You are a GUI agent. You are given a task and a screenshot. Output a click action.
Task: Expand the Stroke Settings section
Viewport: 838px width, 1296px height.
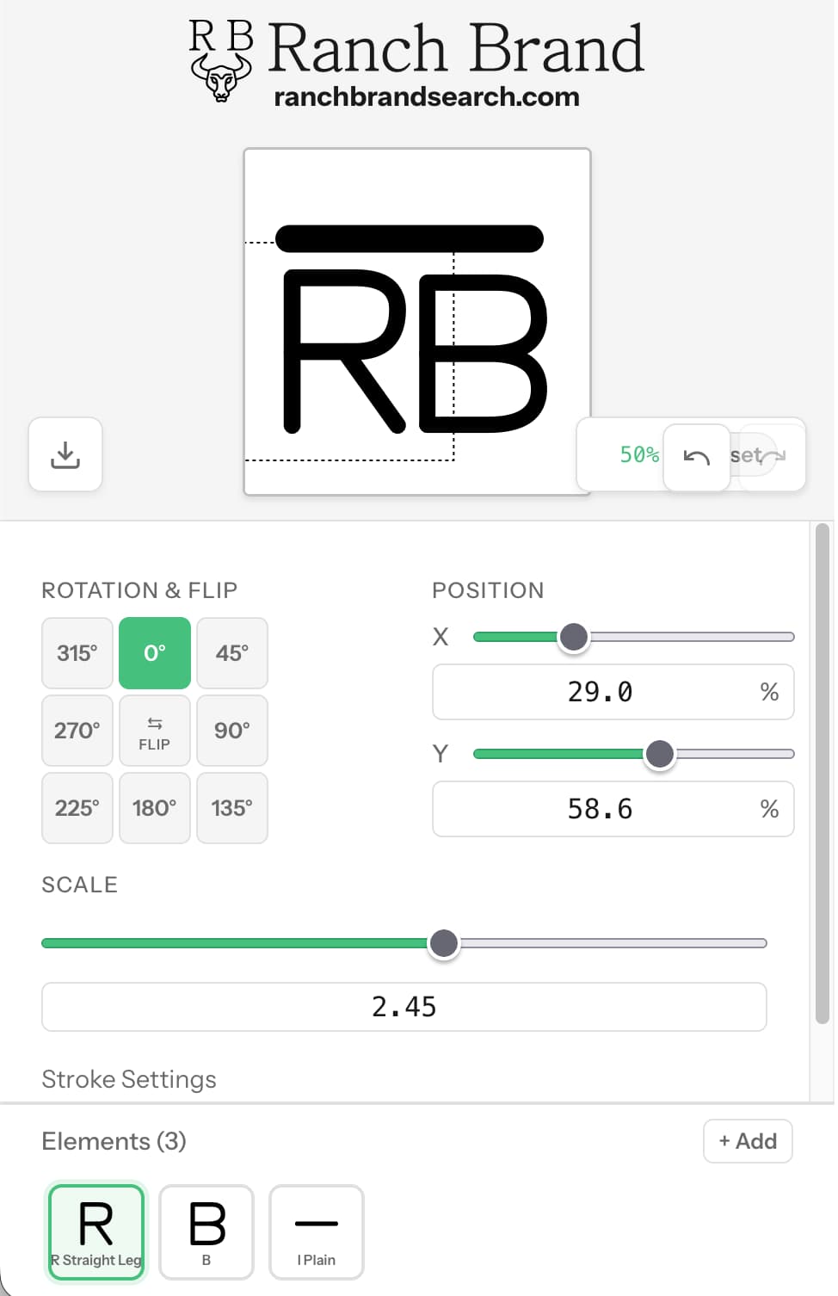coord(129,1079)
